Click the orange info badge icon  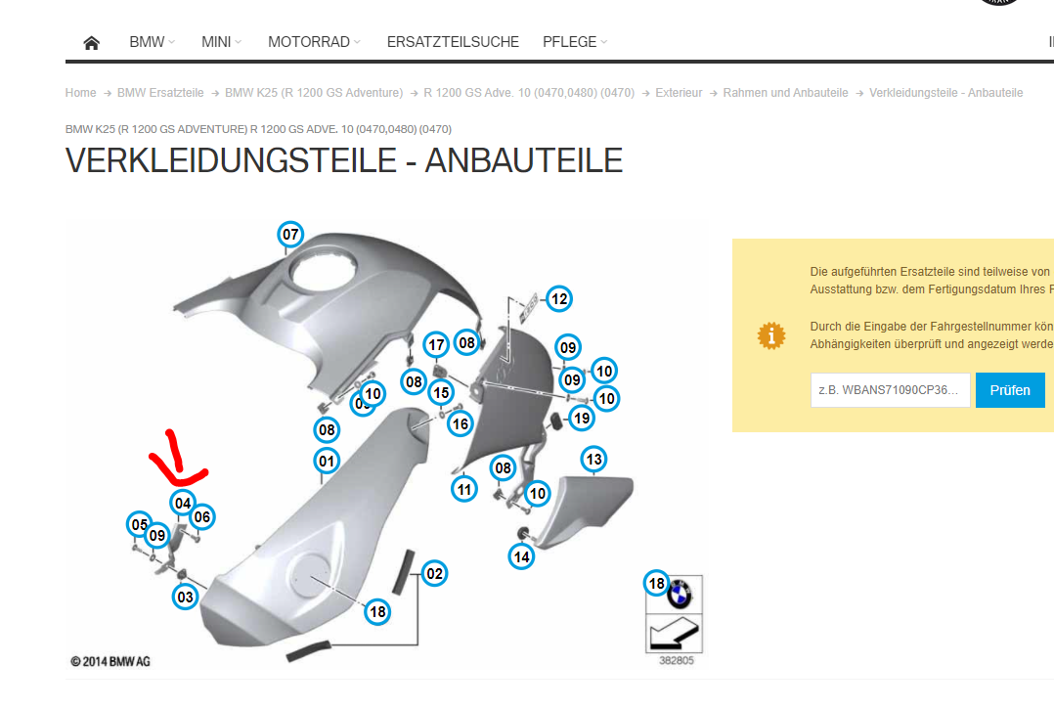click(771, 335)
